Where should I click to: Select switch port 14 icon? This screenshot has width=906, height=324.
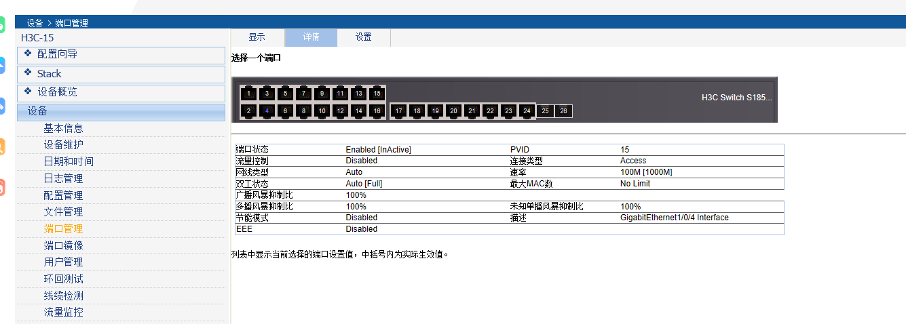point(359,110)
